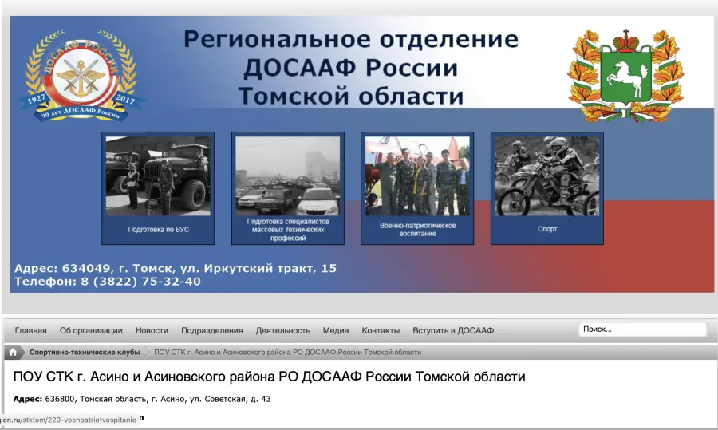This screenshot has width=718, height=430.
Task: Click the Подготовка по ВУС caption
Action: (x=159, y=230)
